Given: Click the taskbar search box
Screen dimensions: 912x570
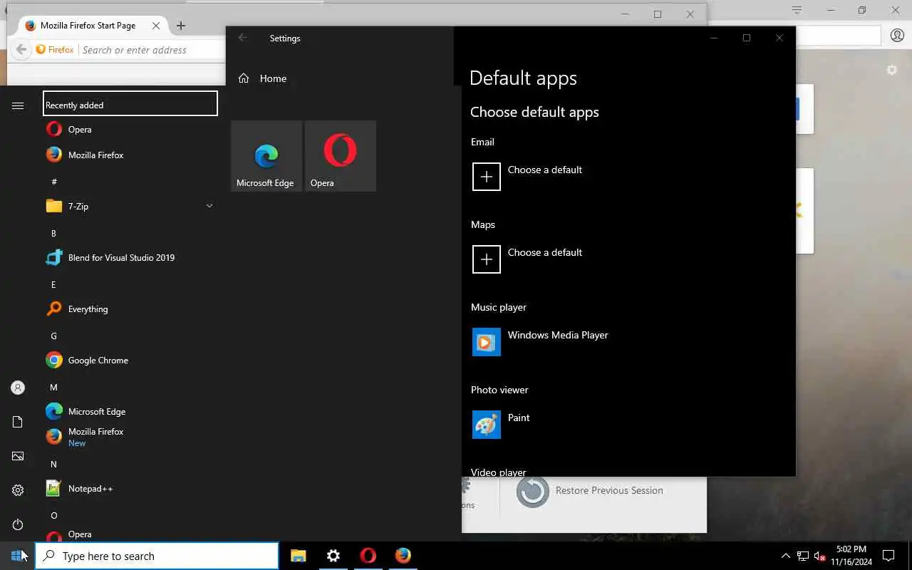Looking at the screenshot, I should tap(157, 556).
